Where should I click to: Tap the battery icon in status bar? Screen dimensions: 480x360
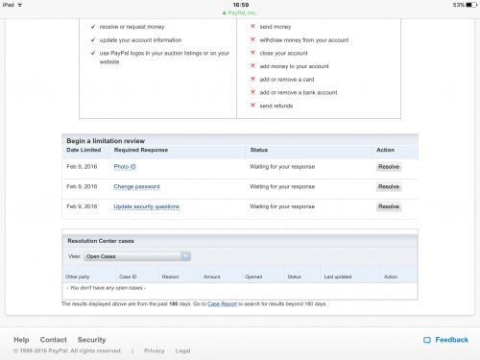[471, 5]
